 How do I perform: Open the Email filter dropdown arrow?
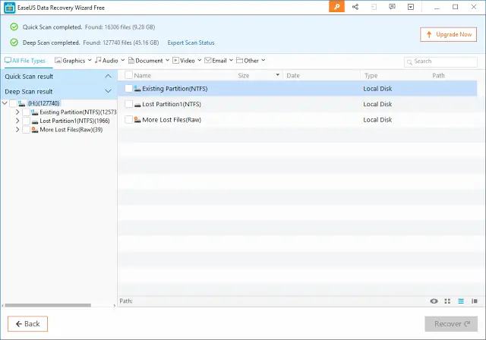(x=231, y=60)
